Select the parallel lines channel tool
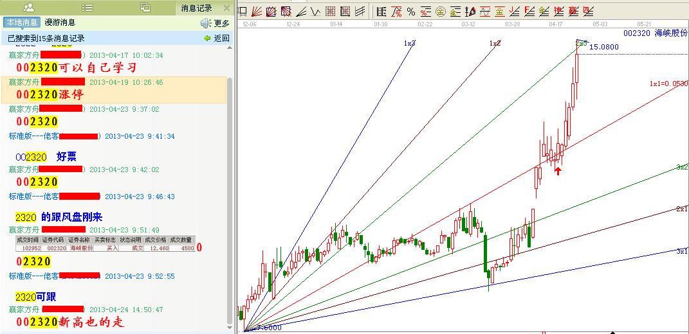The width and height of the screenshot is (689, 334). coord(360,12)
